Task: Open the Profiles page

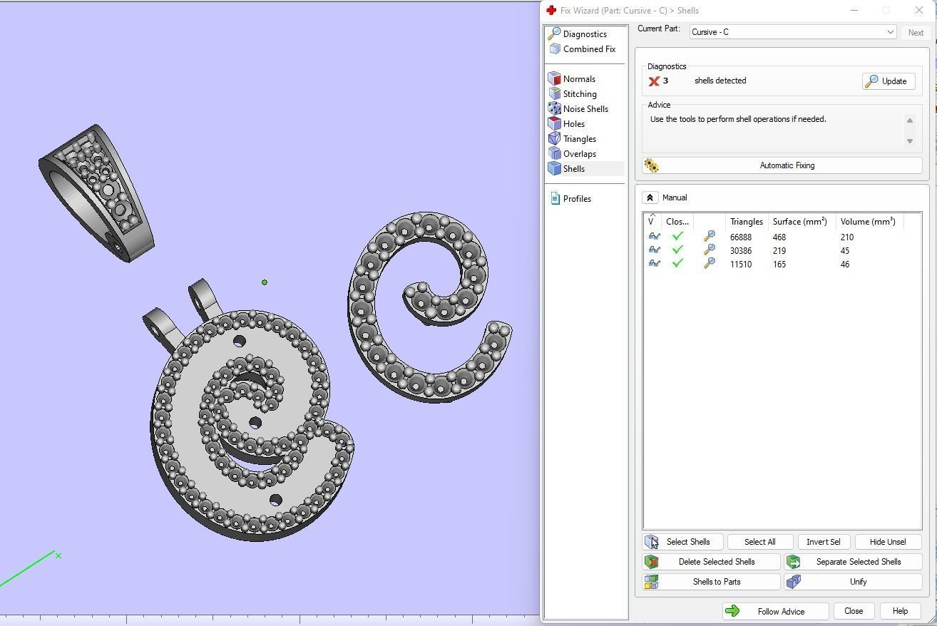Action: (x=577, y=199)
